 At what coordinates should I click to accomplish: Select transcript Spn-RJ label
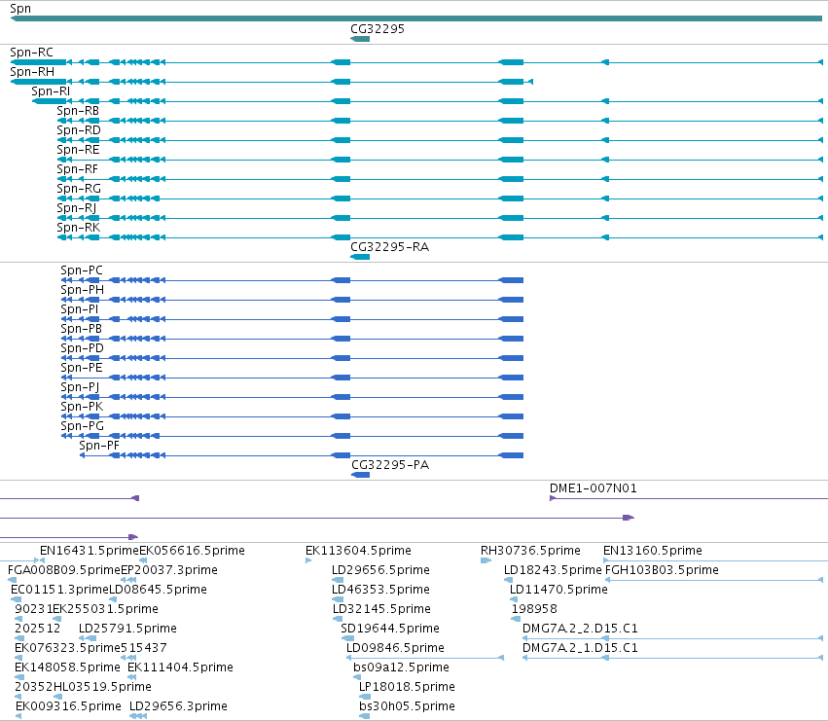76,208
